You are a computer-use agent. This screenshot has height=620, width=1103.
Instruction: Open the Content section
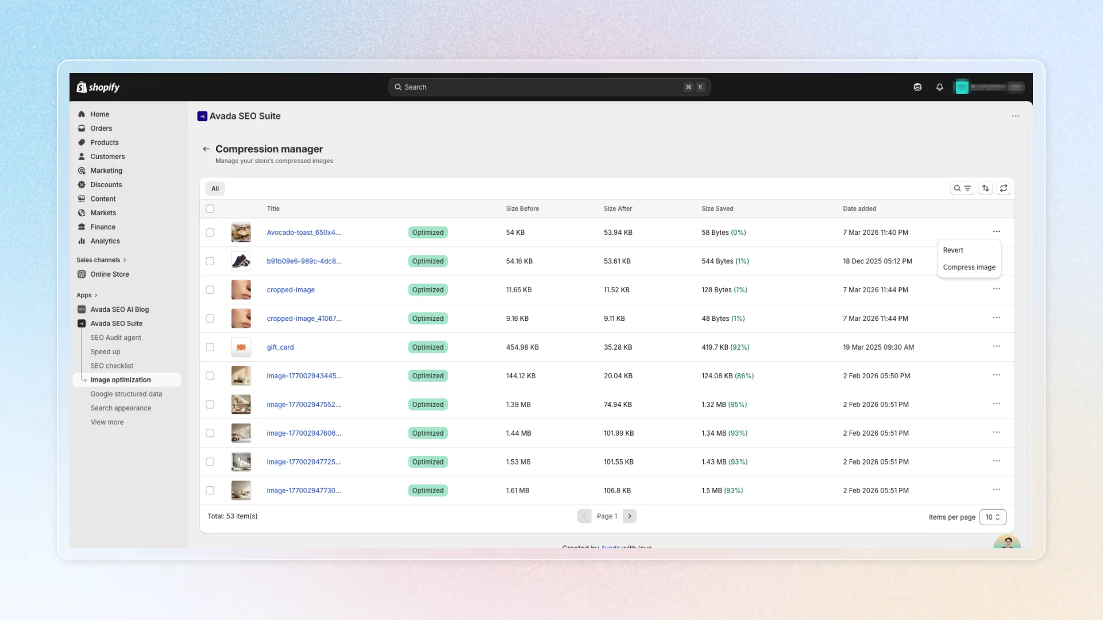pyautogui.click(x=103, y=199)
